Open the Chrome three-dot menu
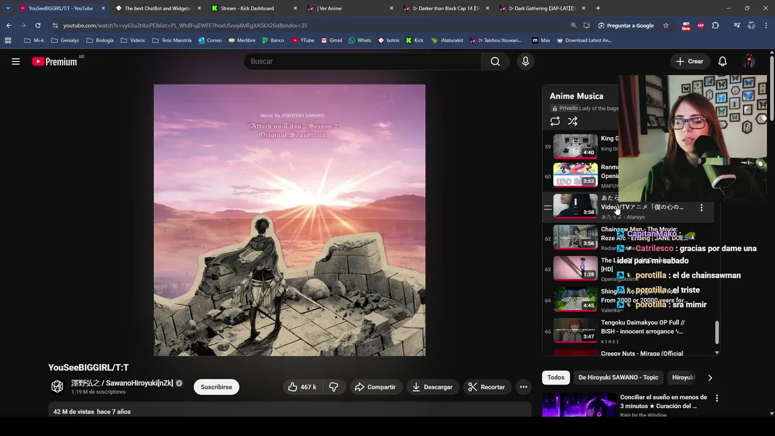 point(767,25)
